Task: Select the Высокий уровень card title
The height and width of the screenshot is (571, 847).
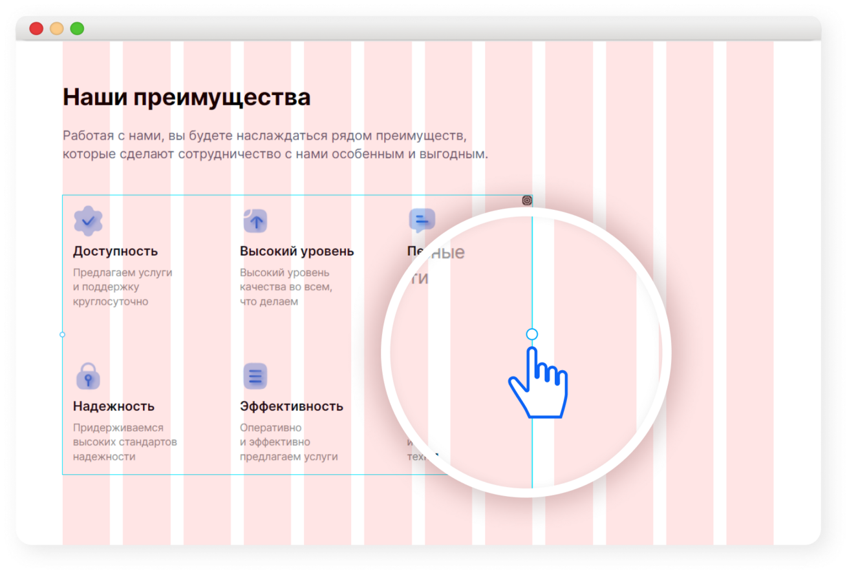Action: coord(297,251)
